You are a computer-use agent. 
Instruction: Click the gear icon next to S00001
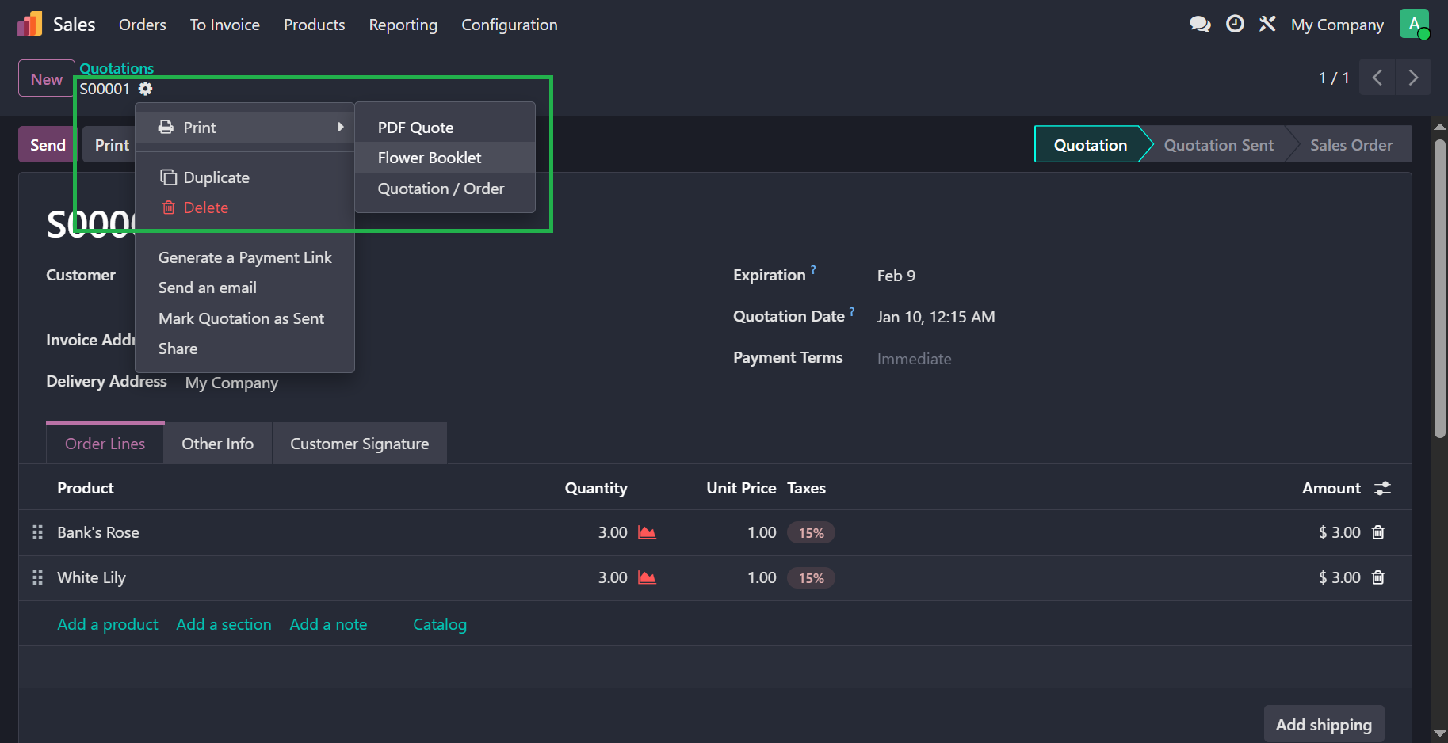tap(146, 89)
